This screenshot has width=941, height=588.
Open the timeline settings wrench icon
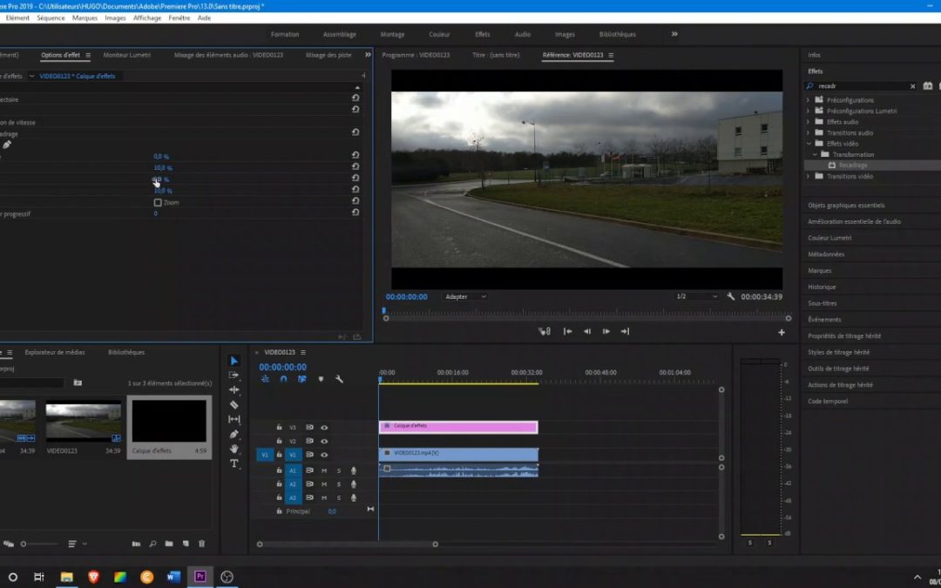pyautogui.click(x=340, y=379)
